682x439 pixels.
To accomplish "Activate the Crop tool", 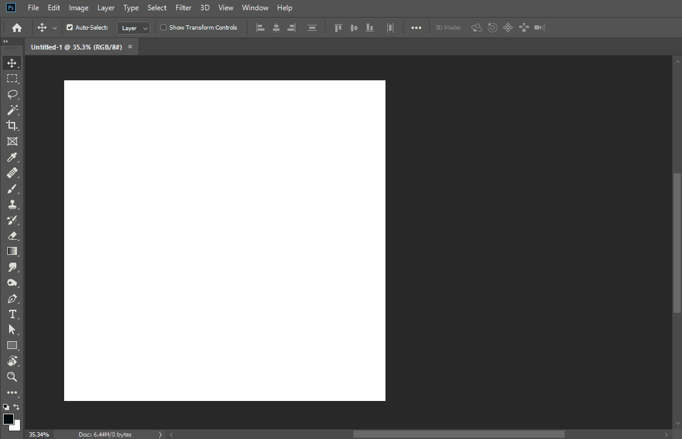I will (13, 126).
